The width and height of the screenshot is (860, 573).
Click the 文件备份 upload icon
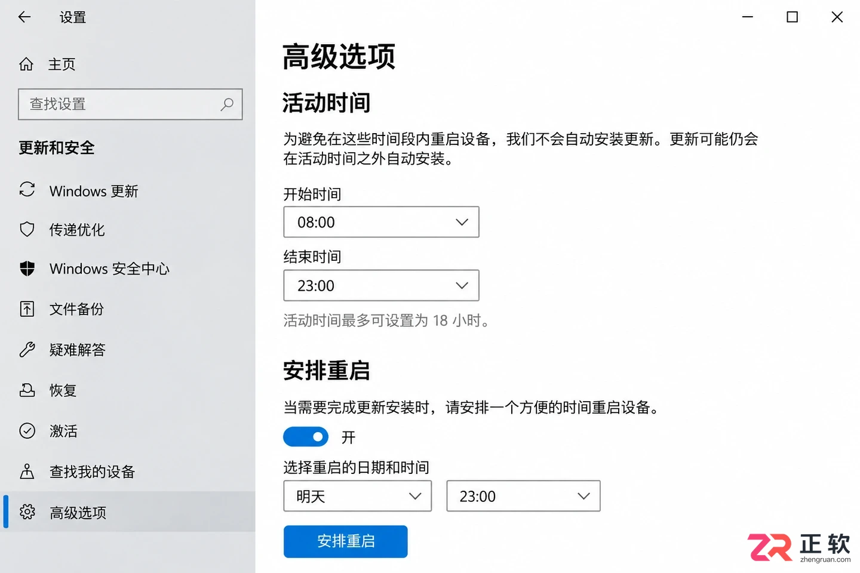point(27,309)
